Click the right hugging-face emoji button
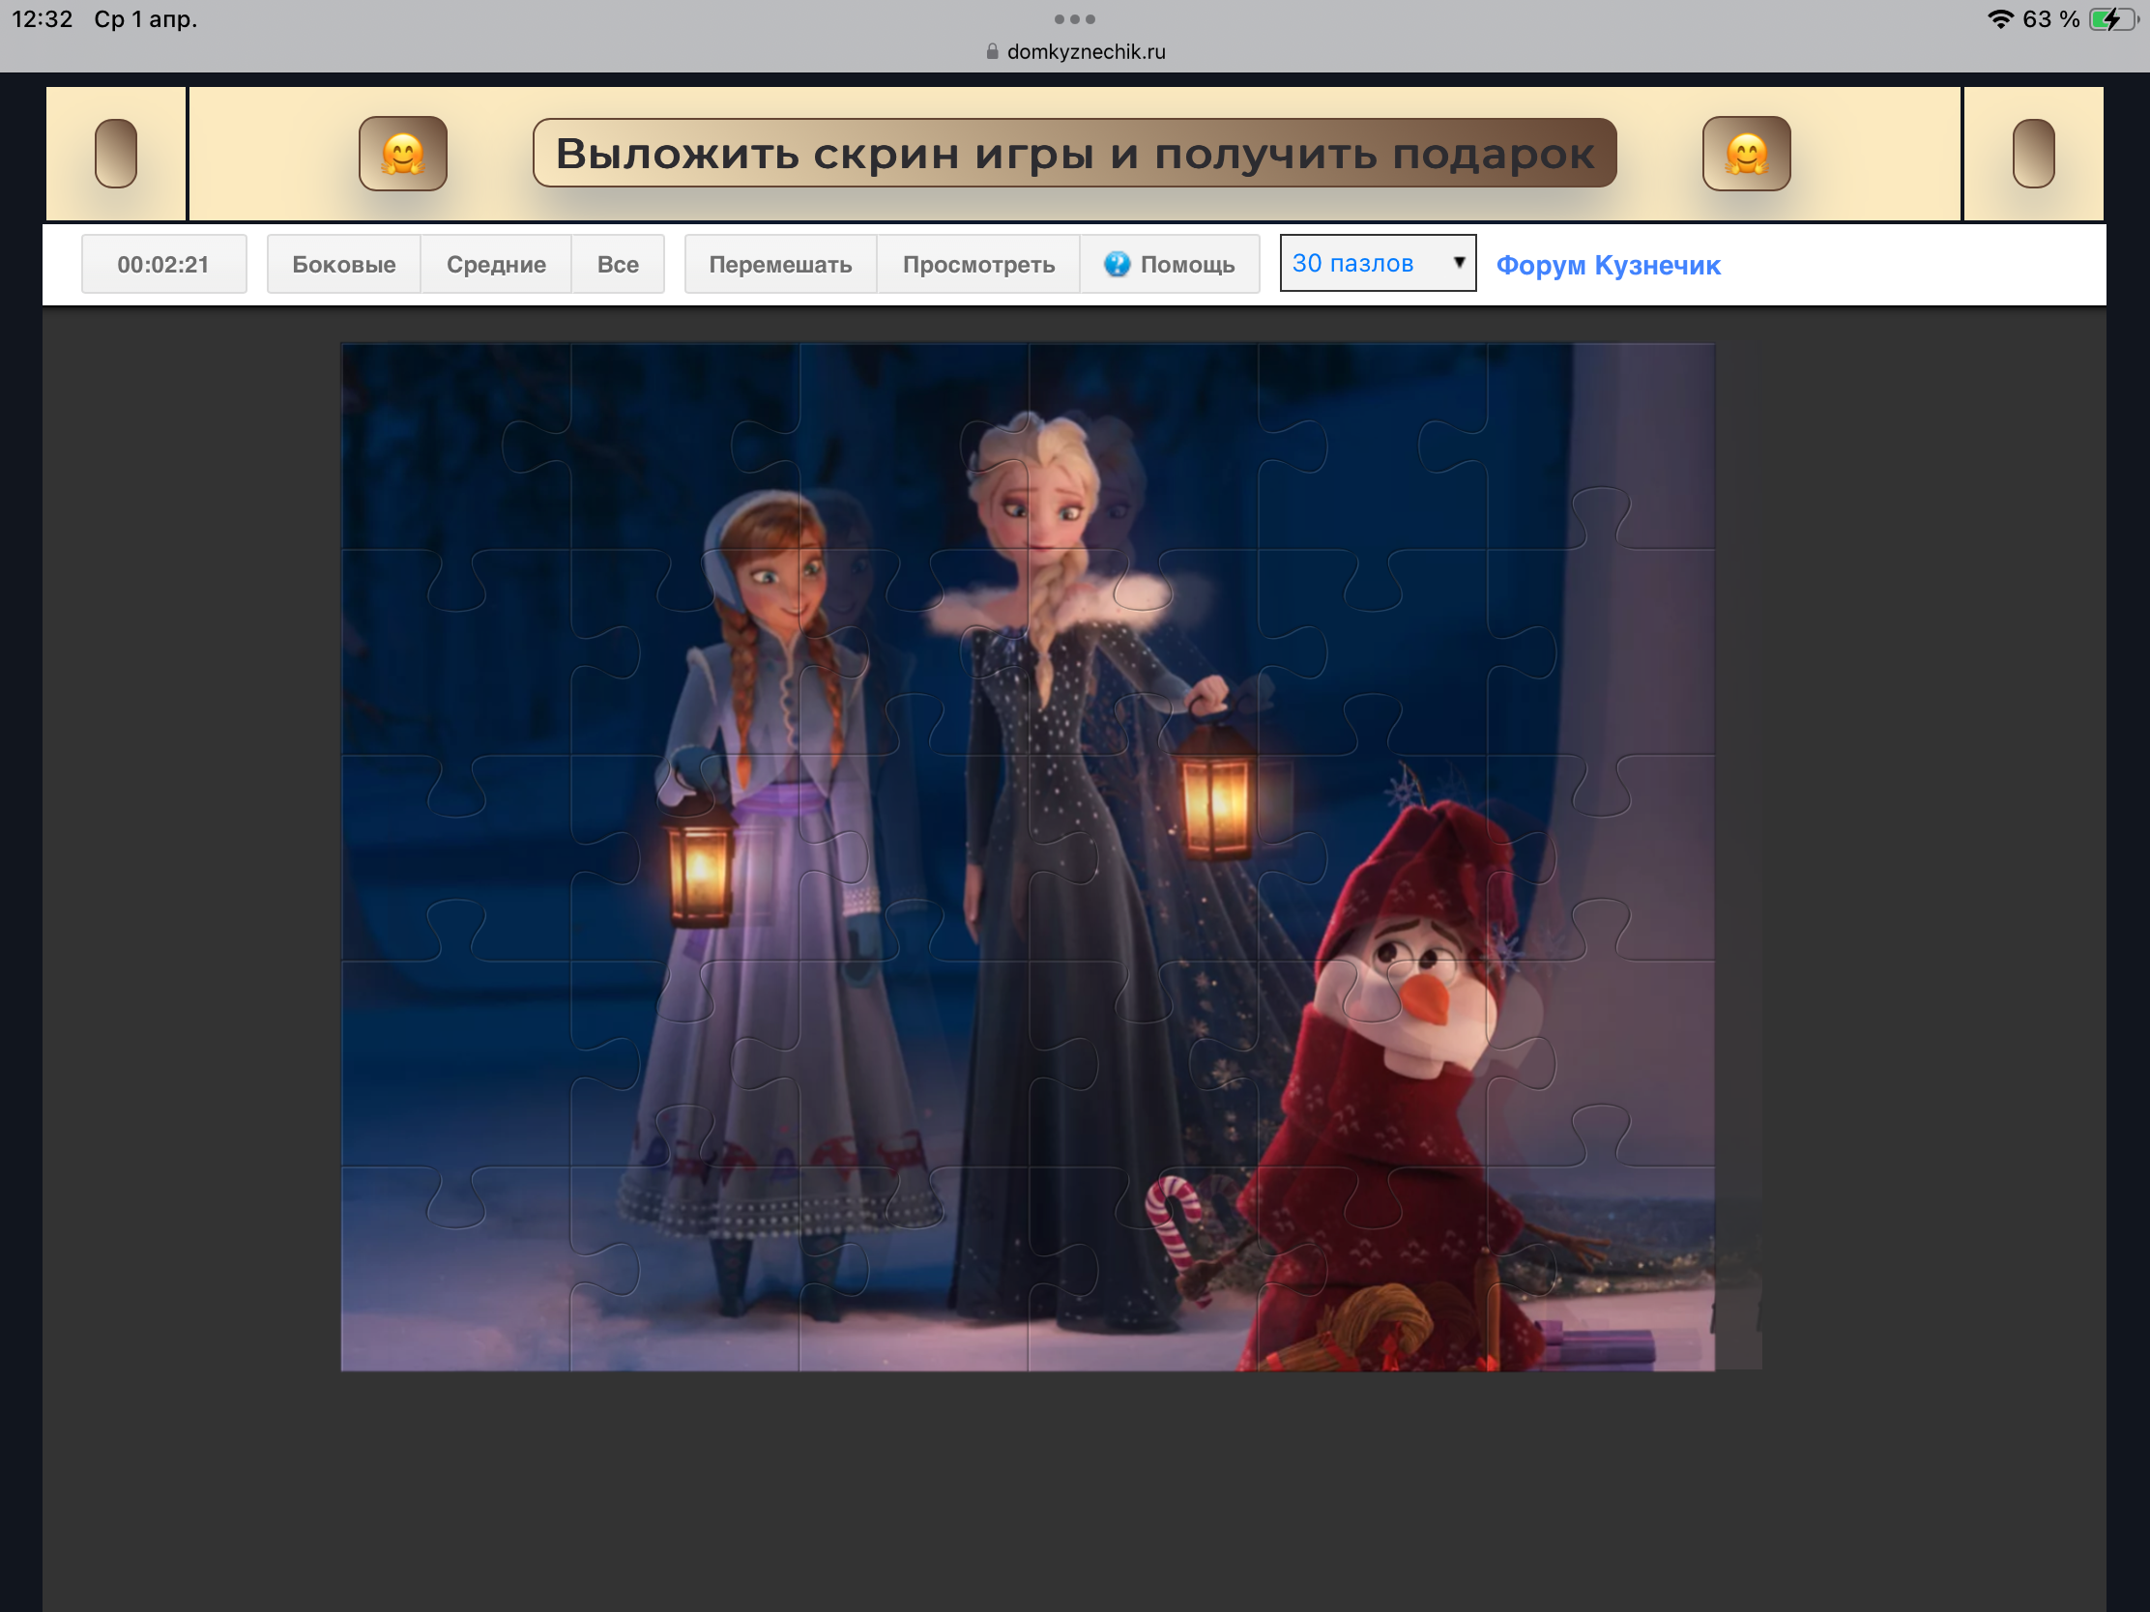The width and height of the screenshot is (2150, 1612). pyautogui.click(x=1746, y=154)
